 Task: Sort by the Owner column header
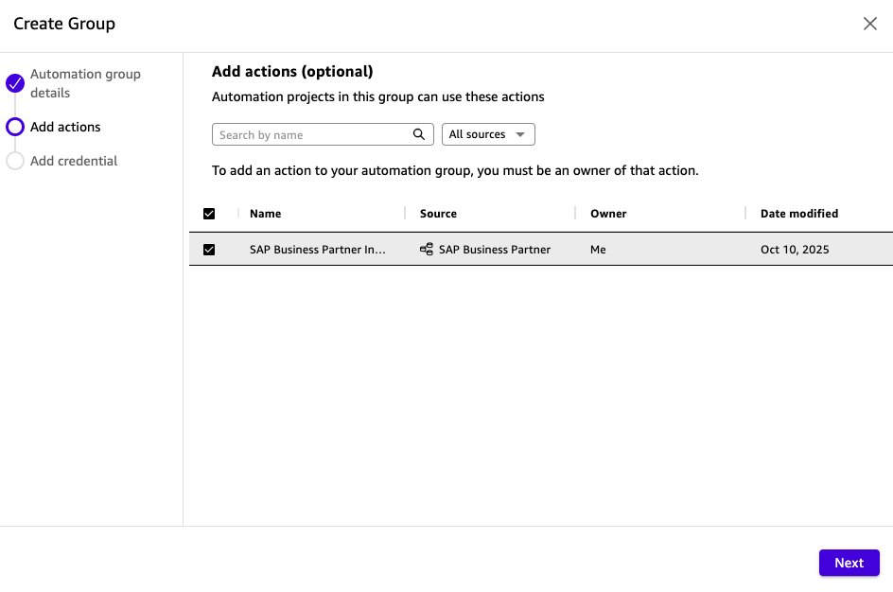click(608, 214)
